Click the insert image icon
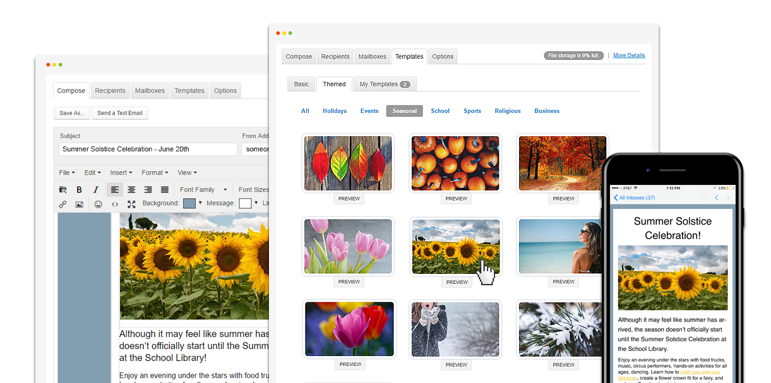This screenshot has width=771, height=383. [x=79, y=204]
